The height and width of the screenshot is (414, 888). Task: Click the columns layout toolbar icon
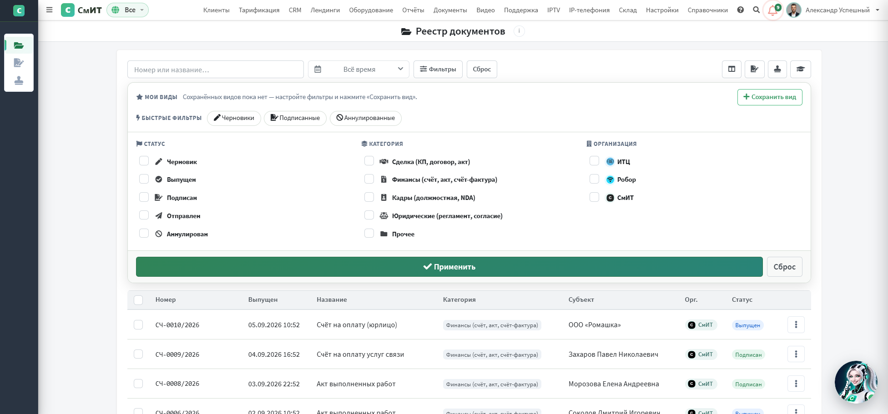pos(732,69)
